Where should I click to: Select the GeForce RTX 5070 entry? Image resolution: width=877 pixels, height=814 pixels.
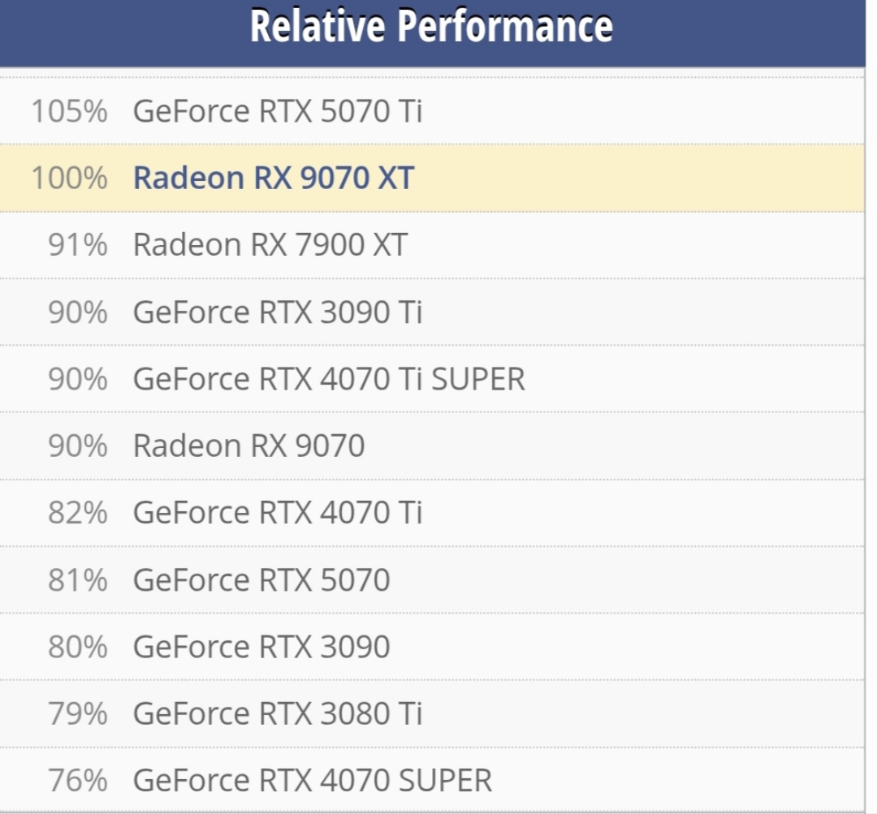261,580
